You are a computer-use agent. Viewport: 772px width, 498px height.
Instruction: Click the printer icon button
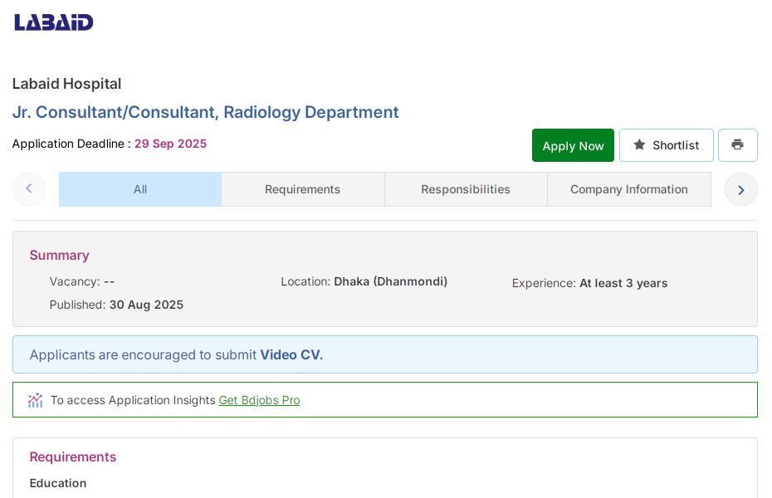(737, 145)
